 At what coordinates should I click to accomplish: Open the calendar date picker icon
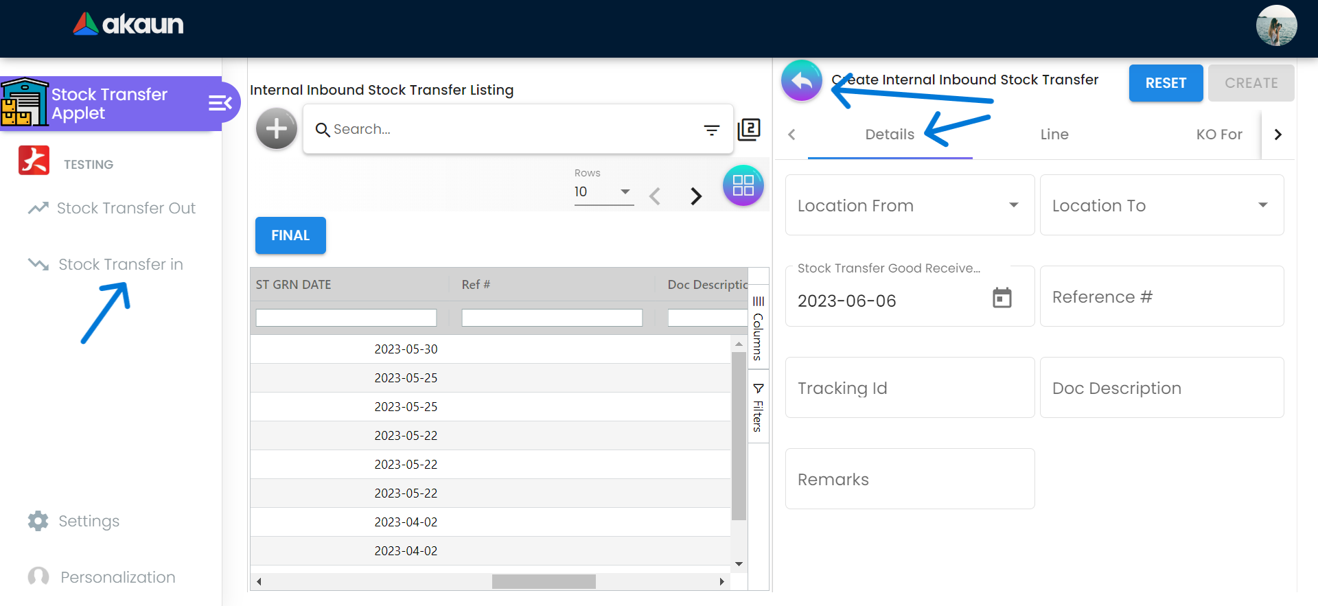1002,298
